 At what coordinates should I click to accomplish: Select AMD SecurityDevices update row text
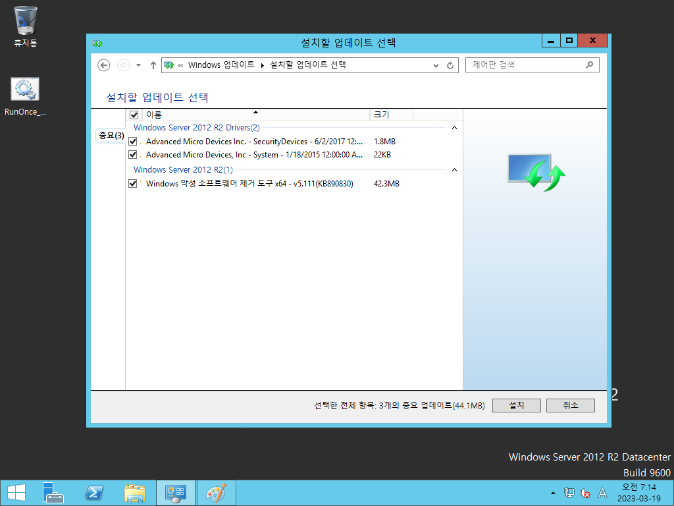point(254,142)
